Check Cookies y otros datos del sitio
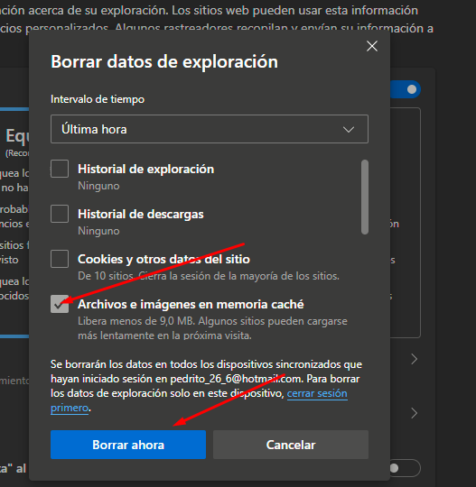Image resolution: width=476 pixels, height=487 pixels. [x=60, y=259]
